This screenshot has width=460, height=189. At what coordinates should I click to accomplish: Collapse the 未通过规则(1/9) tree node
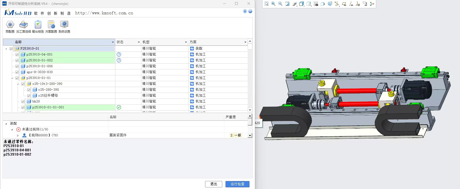click(x=12, y=129)
